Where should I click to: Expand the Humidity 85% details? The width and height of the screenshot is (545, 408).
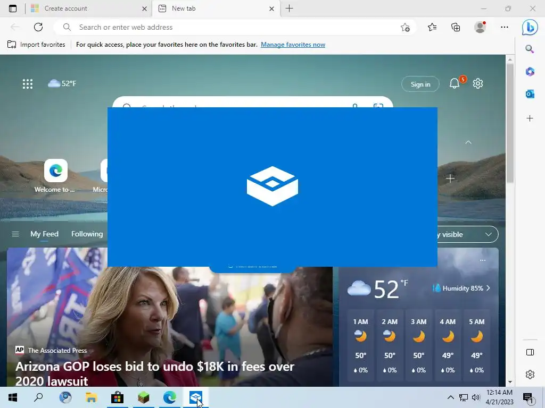461,288
